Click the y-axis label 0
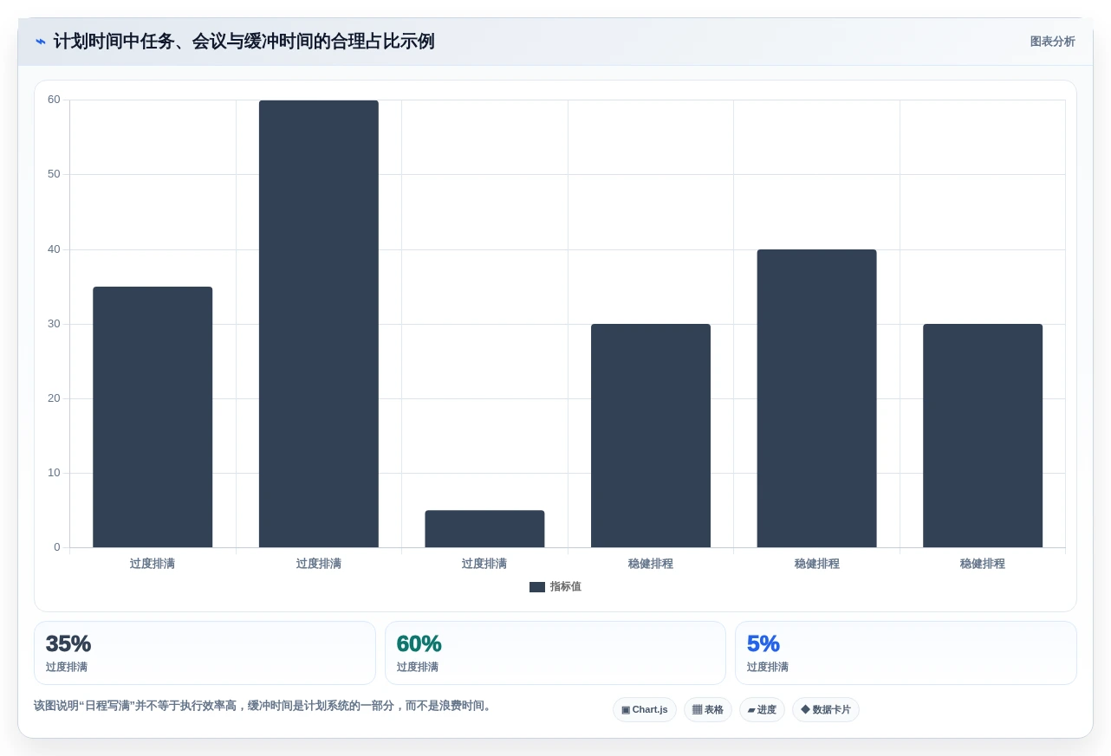 tap(57, 547)
